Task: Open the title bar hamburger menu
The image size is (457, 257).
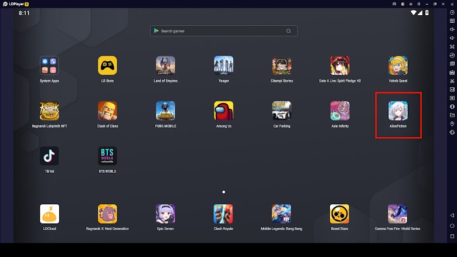Action: pos(411,4)
